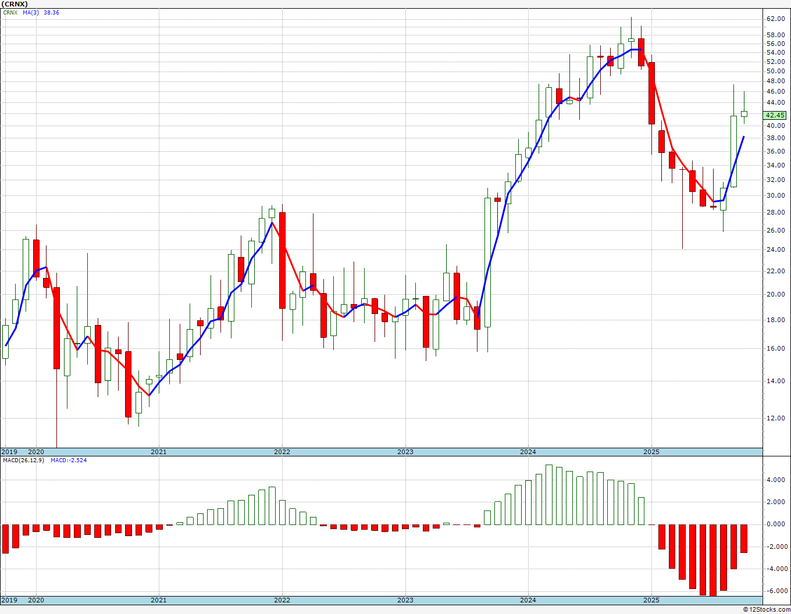
Task: Click the 2019 label on price timeline
Action: [9, 452]
